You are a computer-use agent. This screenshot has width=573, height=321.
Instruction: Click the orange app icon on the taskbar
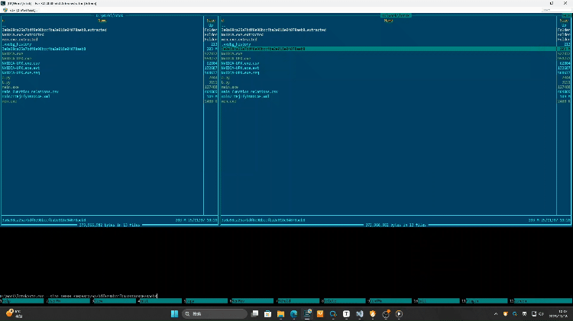(x=320, y=313)
